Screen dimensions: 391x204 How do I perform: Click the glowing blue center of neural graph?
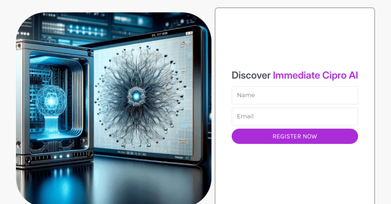click(136, 96)
